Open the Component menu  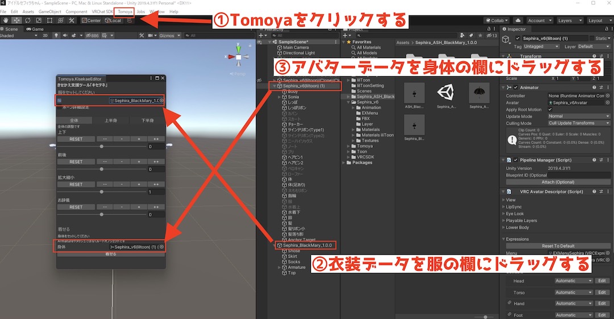(x=76, y=12)
